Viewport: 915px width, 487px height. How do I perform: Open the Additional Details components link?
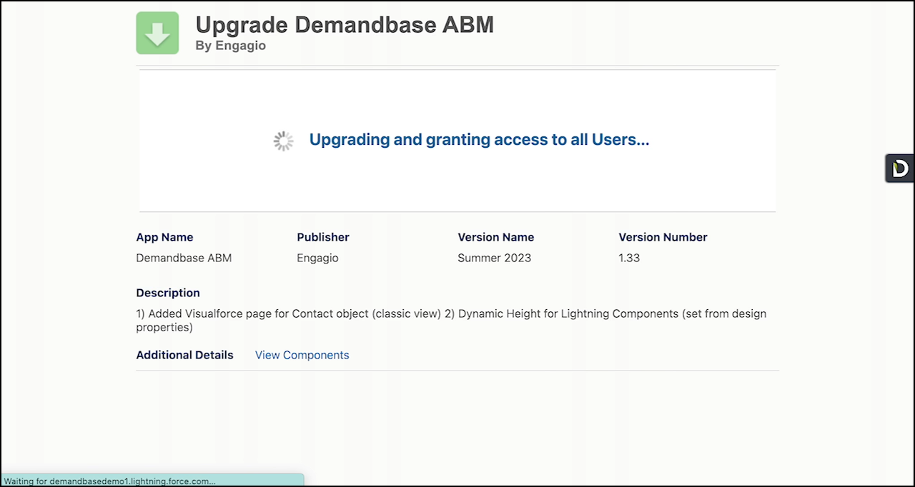tap(302, 355)
